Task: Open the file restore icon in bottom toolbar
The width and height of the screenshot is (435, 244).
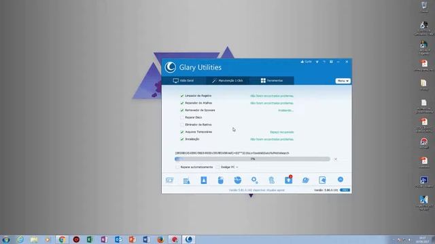Action: coord(322,180)
